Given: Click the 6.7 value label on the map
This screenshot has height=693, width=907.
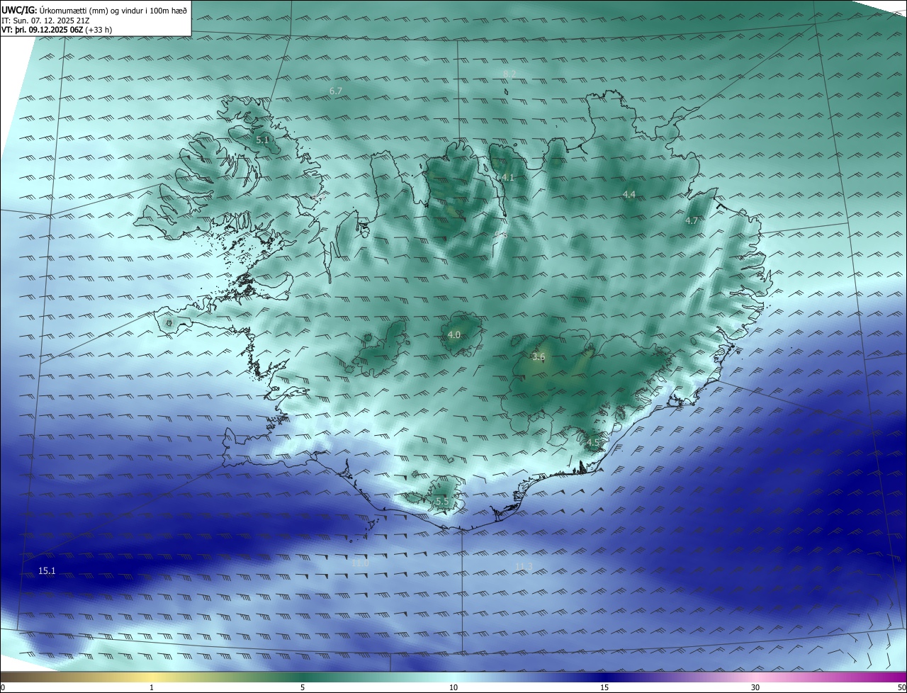Looking at the screenshot, I should tap(336, 91).
